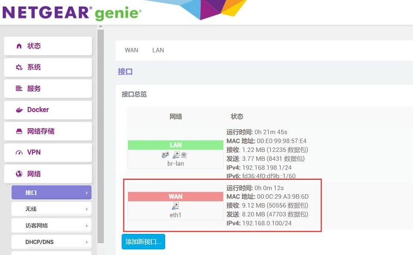Select the 接口 submenu item
This screenshot has width=413, height=255.
click(51, 193)
